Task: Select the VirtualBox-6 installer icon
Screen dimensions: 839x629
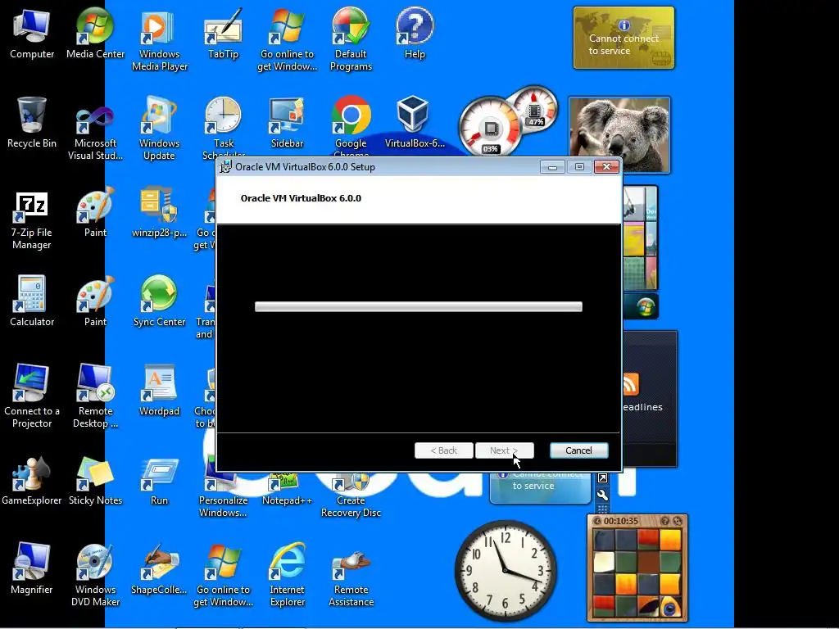Action: click(415, 123)
